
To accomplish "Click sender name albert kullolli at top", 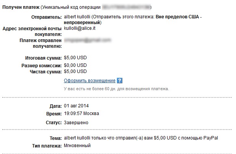I will pyautogui.click(x=78, y=17).
